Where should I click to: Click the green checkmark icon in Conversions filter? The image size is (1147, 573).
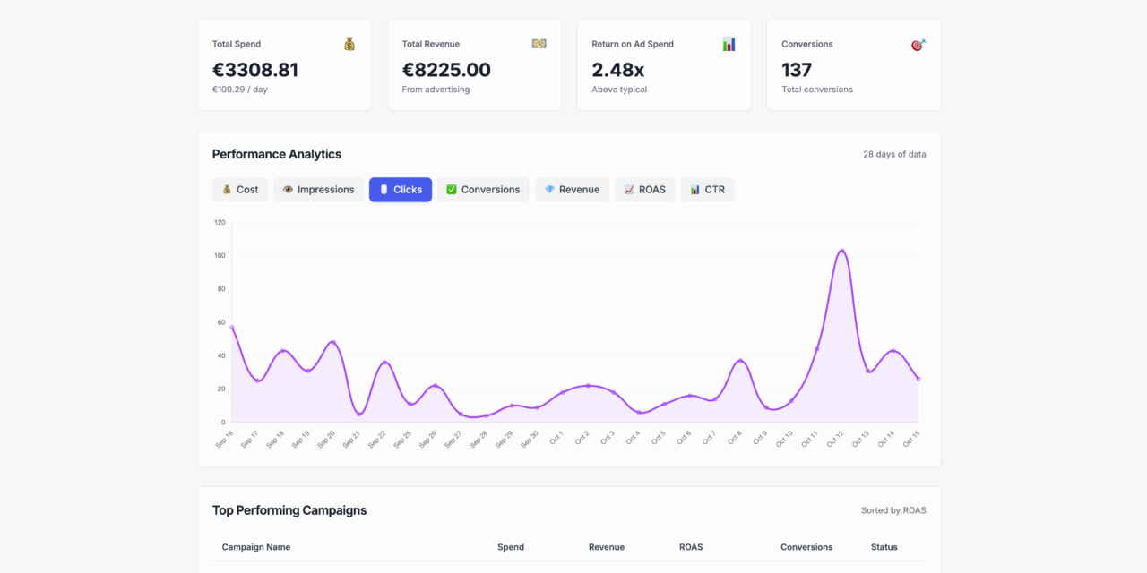pyautogui.click(x=451, y=189)
